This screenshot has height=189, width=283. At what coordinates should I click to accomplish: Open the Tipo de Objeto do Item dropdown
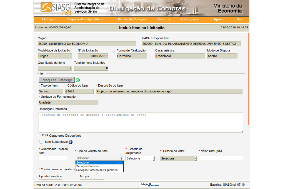(99, 158)
